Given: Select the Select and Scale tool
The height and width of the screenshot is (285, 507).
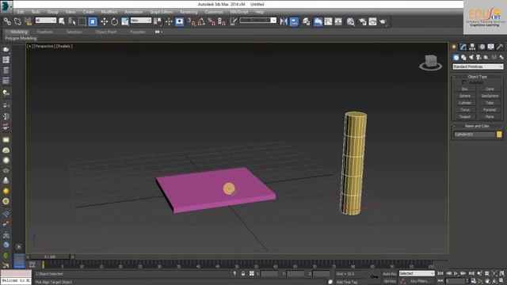Looking at the screenshot, I should pyautogui.click(x=125, y=21).
